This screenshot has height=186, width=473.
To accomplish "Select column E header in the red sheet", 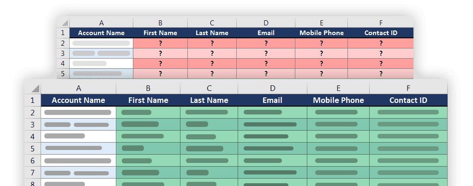I will (321, 23).
